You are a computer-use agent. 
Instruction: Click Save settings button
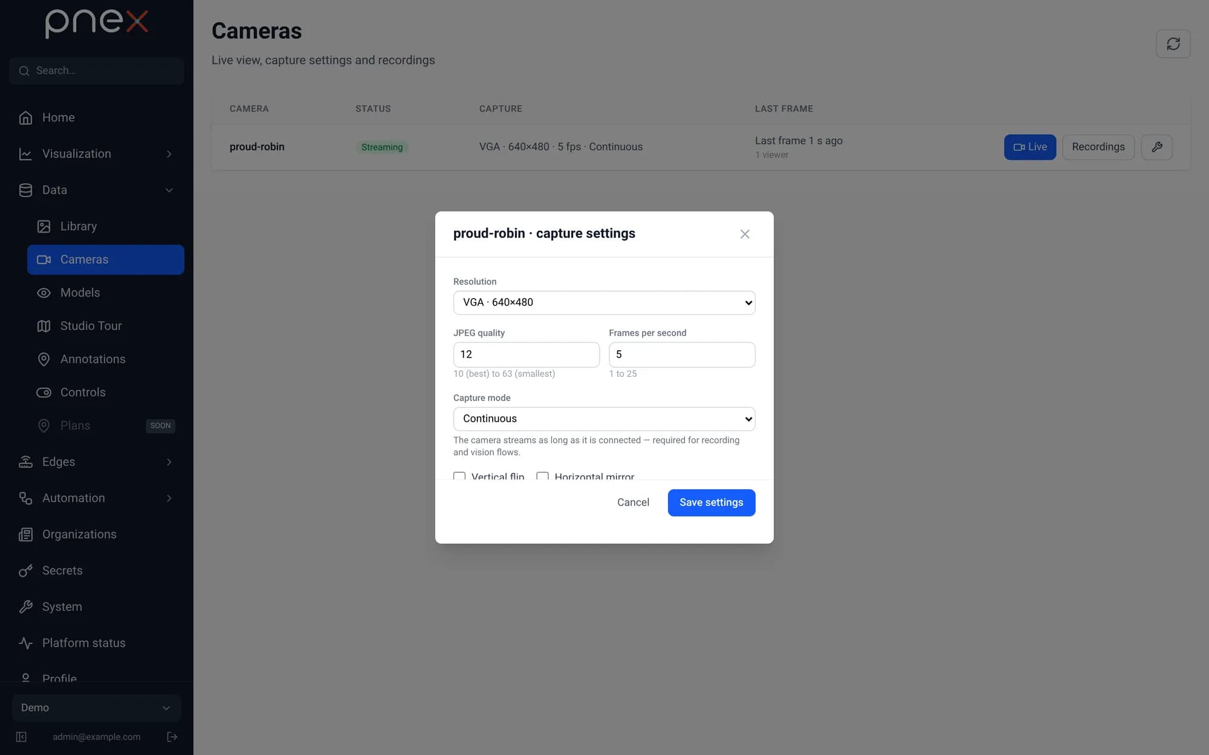711,503
